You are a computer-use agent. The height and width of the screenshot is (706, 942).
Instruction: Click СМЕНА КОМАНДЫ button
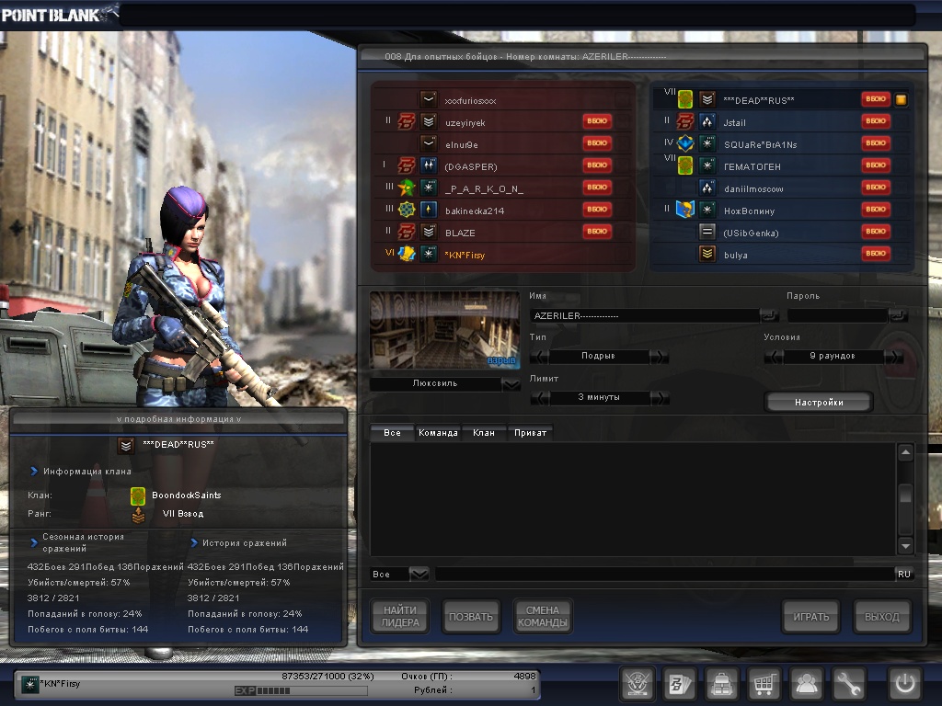(543, 617)
